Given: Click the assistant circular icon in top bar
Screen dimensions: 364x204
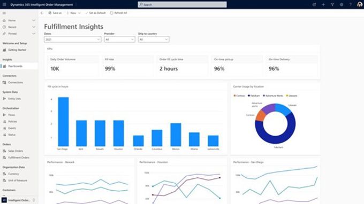Looking at the screenshot, I should point(314,4).
